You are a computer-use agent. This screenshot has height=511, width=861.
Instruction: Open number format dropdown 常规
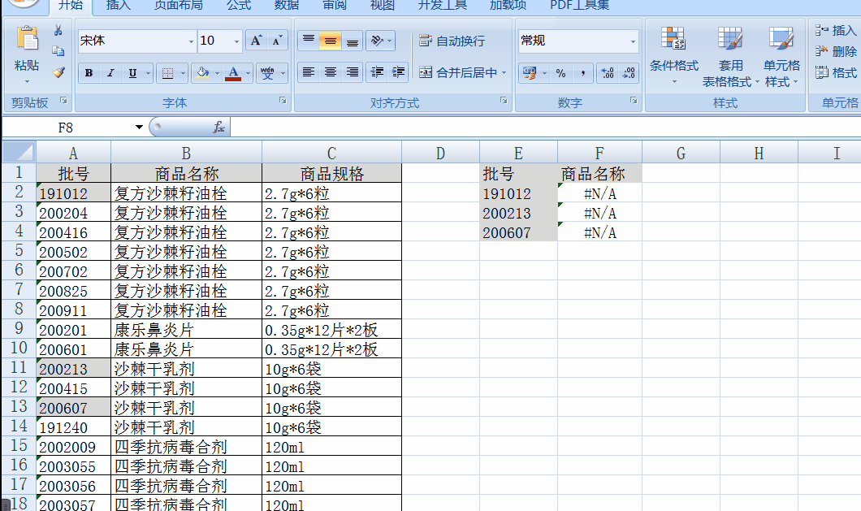(x=633, y=41)
